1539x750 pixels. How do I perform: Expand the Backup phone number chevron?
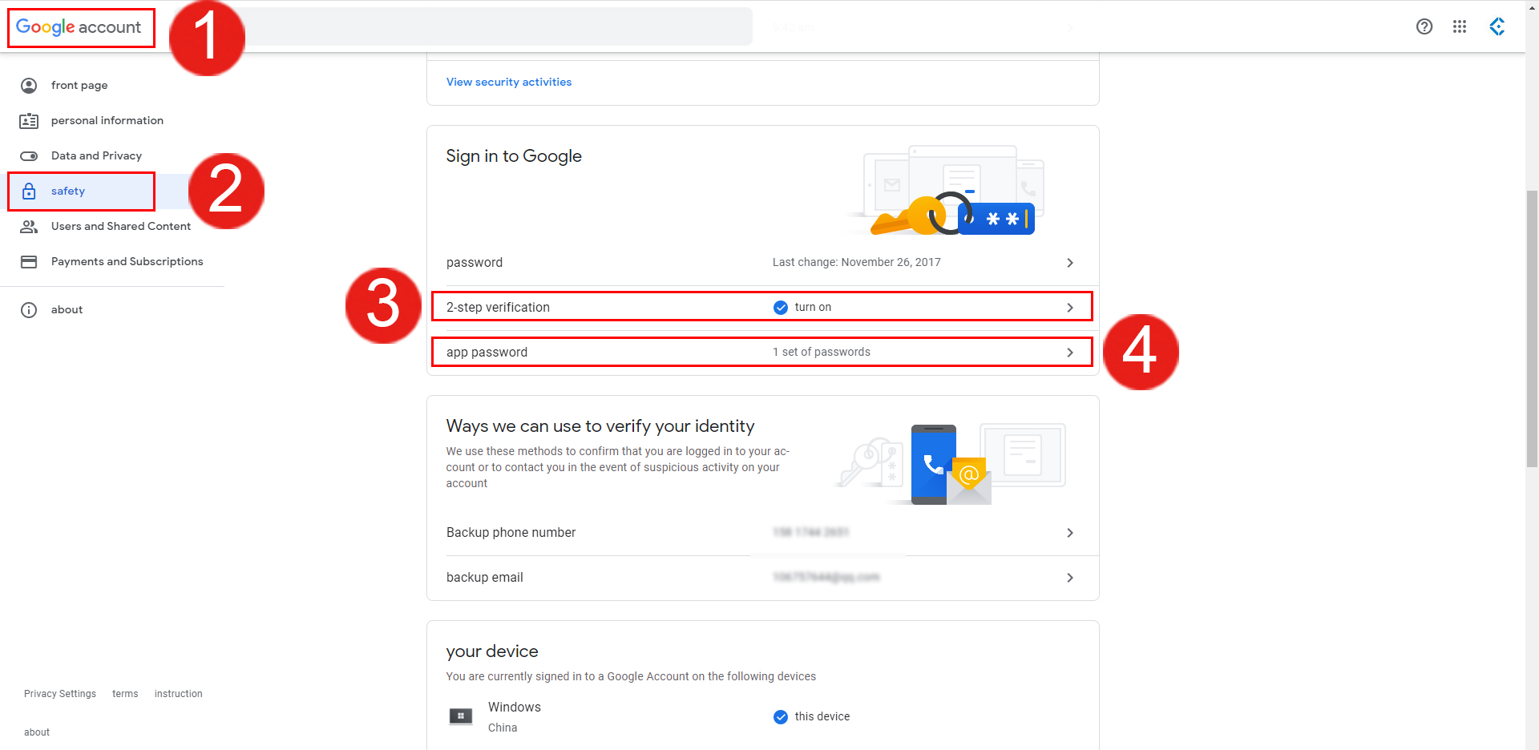(1070, 533)
